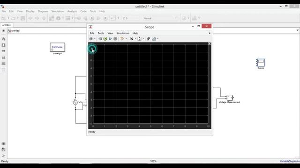This screenshot has width=300, height=168.
Task: Open Scope cursor measurements icon
Action: [154, 39]
